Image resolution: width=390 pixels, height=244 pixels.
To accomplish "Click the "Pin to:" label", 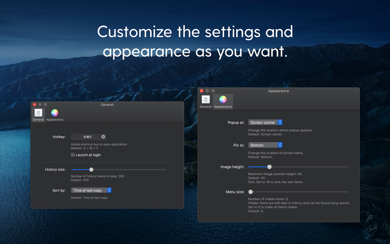I will 239,145.
